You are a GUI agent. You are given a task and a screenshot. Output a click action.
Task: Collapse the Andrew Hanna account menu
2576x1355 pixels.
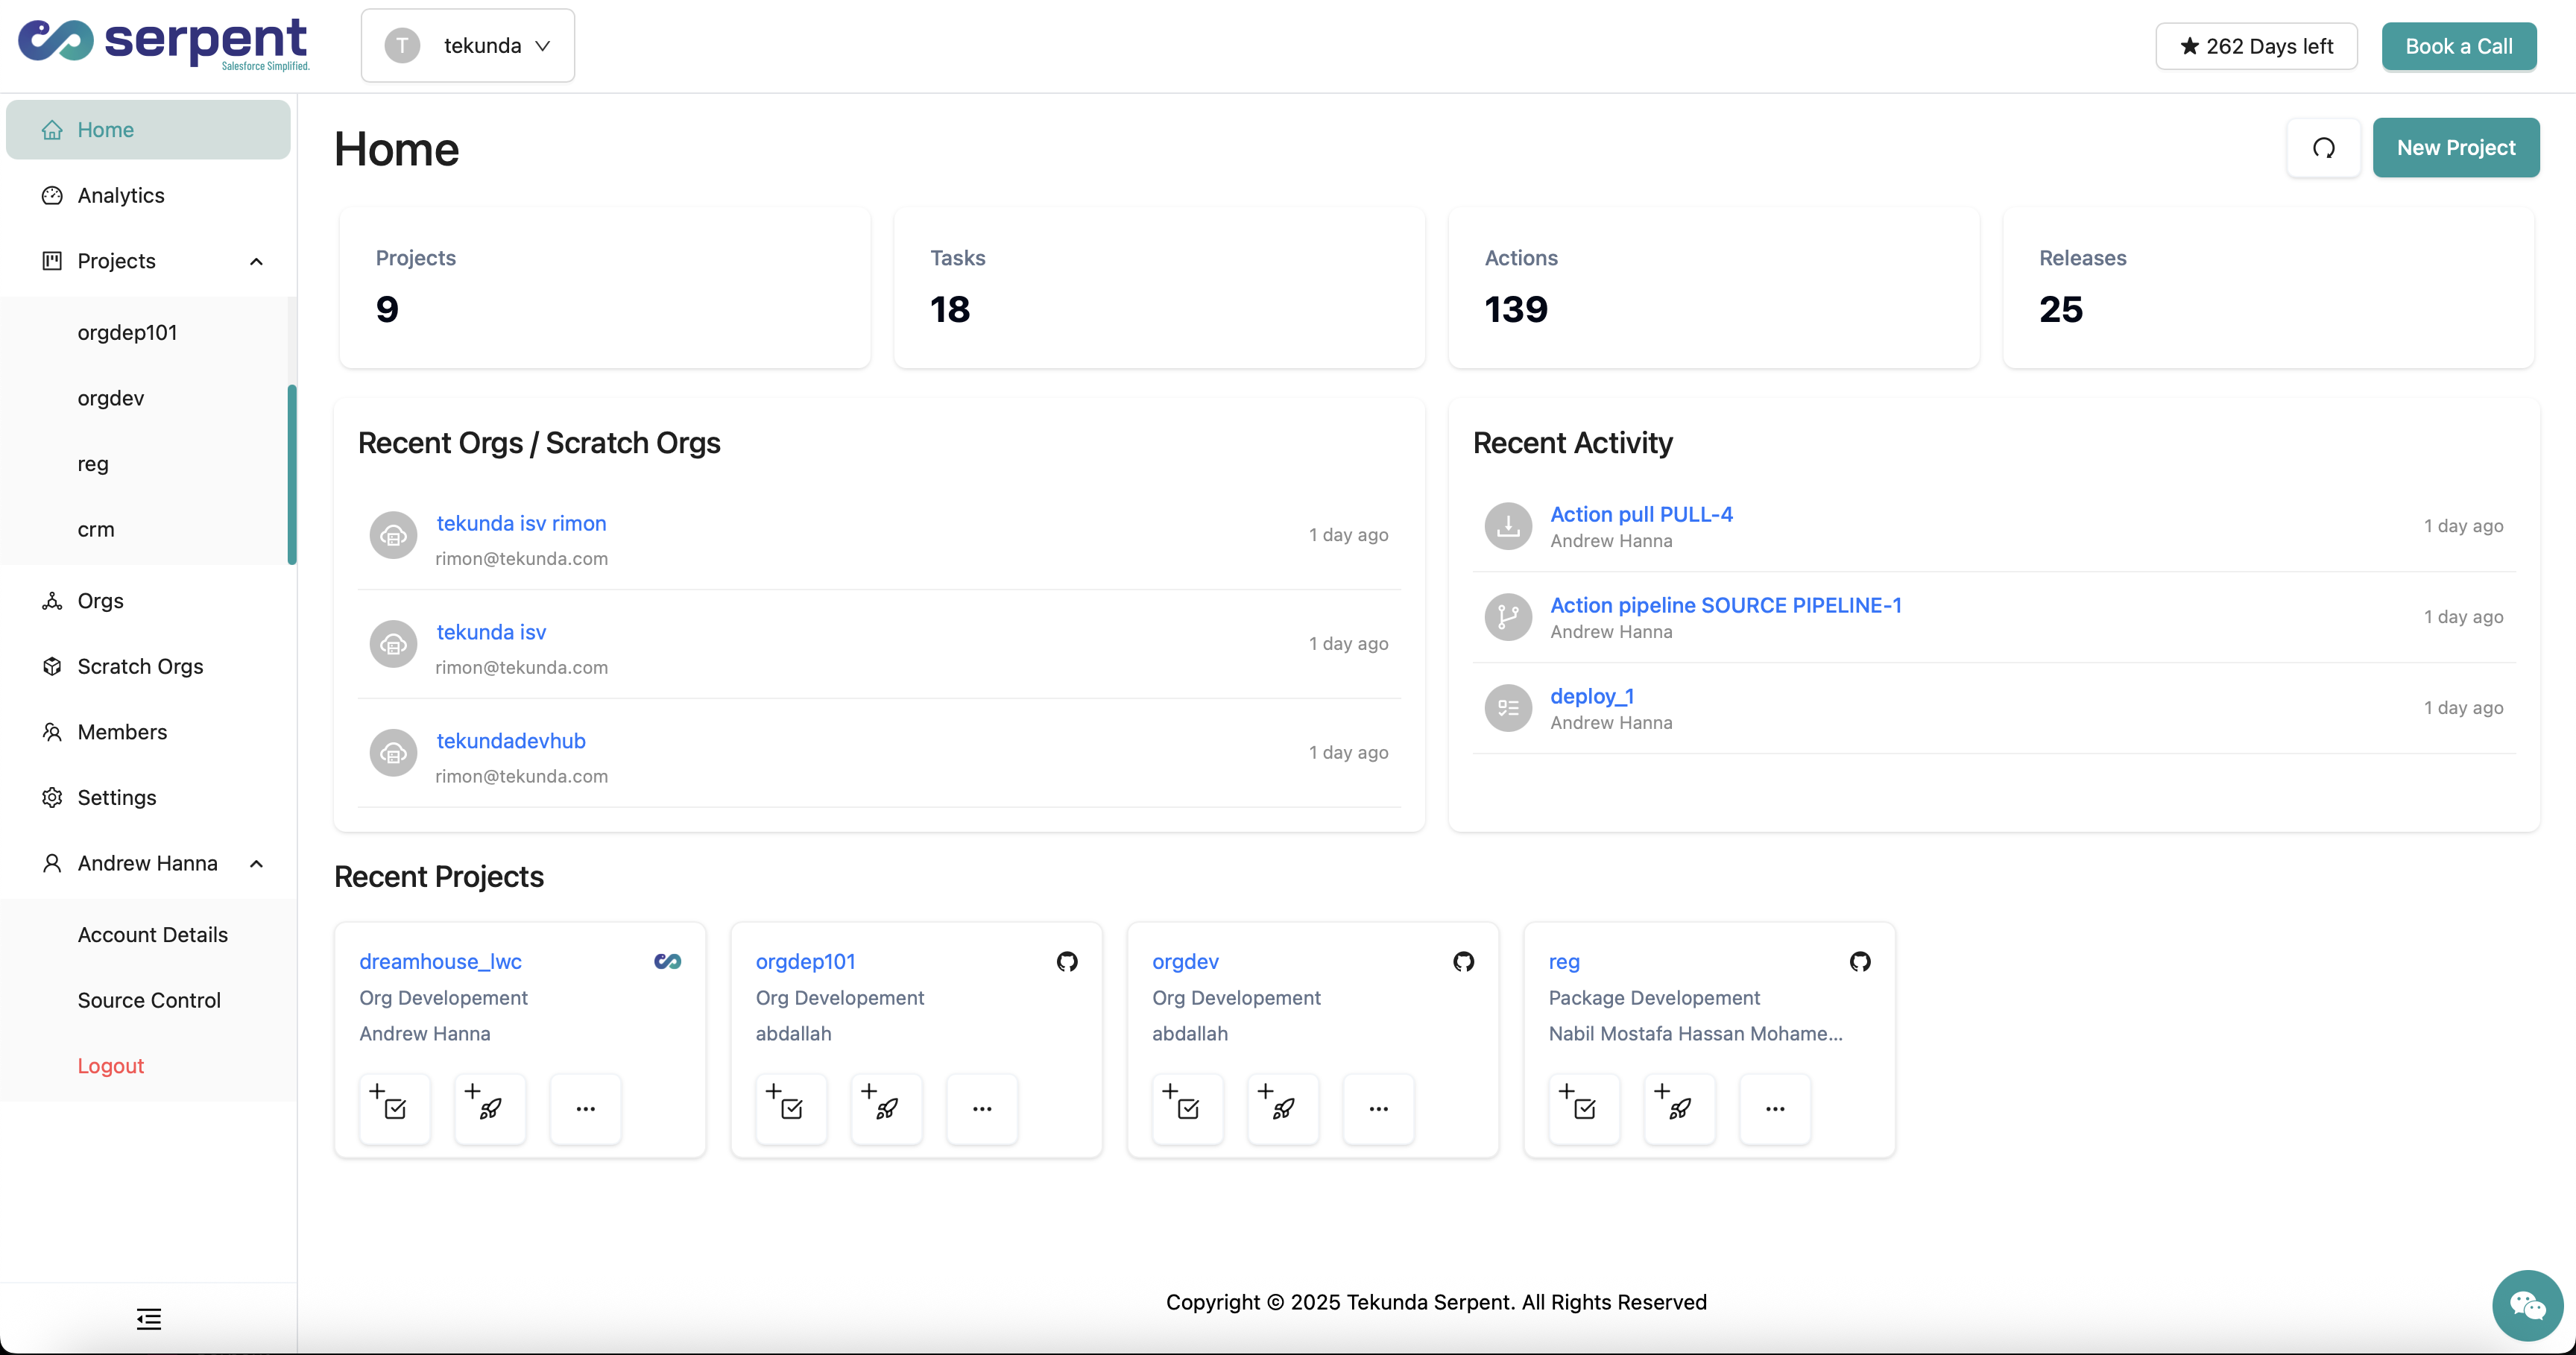[x=256, y=863]
